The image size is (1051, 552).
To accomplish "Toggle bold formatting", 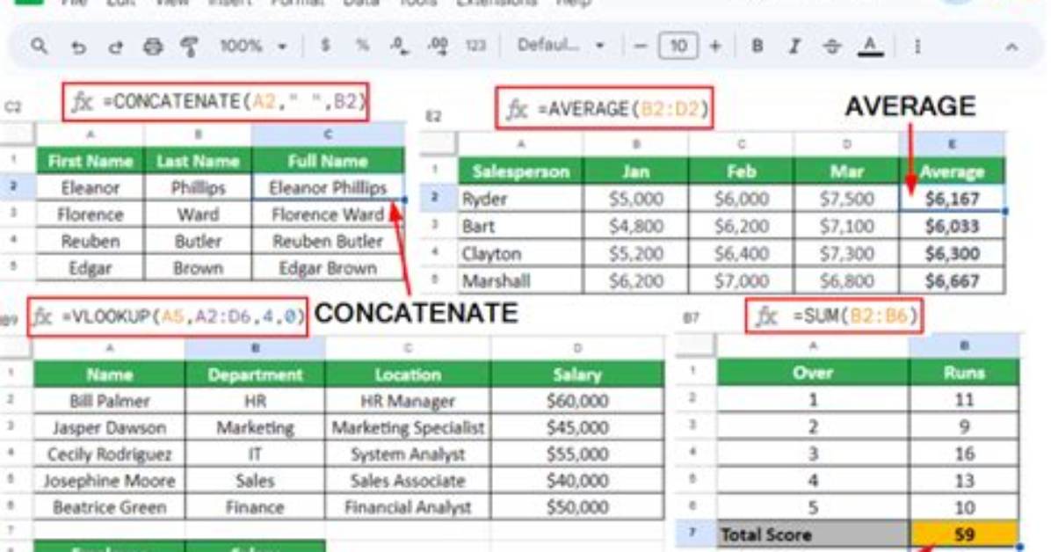I will tap(757, 47).
